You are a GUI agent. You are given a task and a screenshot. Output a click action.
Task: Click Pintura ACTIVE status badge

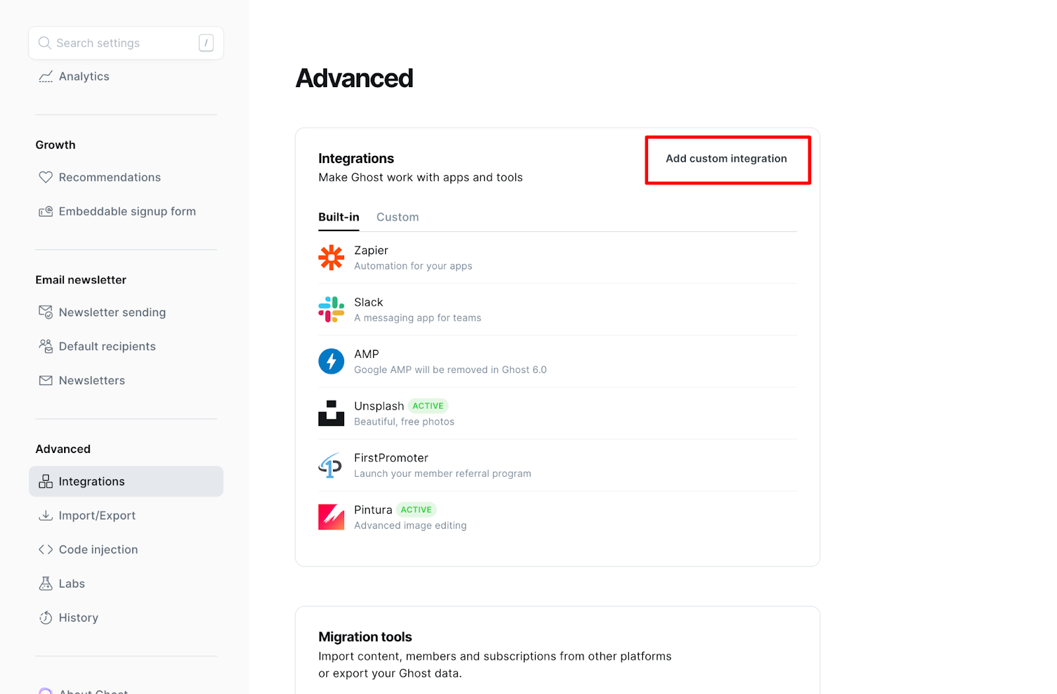point(416,510)
